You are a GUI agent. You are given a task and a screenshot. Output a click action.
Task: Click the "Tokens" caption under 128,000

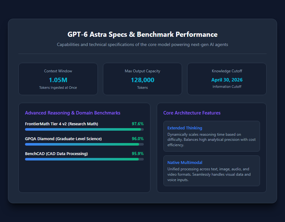(x=142, y=88)
